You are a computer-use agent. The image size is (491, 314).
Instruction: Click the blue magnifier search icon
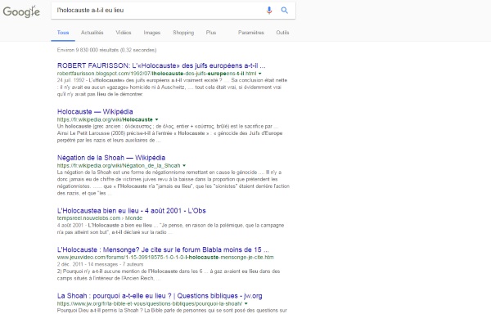(x=284, y=11)
